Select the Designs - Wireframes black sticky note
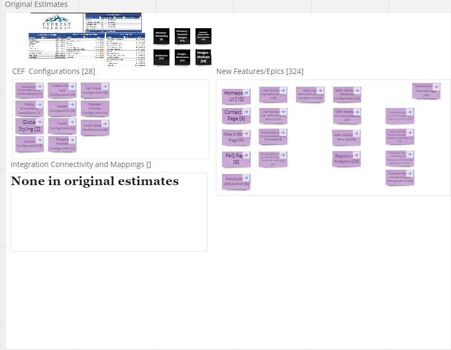The width and height of the screenshot is (451, 350). [x=182, y=57]
